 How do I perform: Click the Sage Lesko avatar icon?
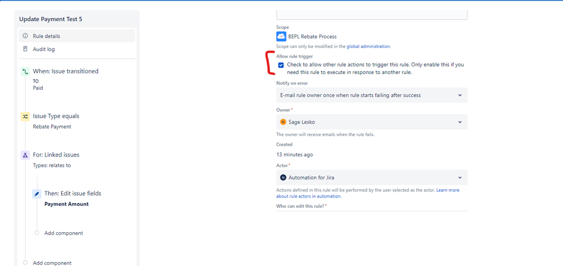pos(283,122)
